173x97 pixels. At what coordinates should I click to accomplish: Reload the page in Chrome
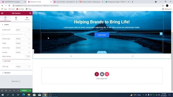coord(9,6)
